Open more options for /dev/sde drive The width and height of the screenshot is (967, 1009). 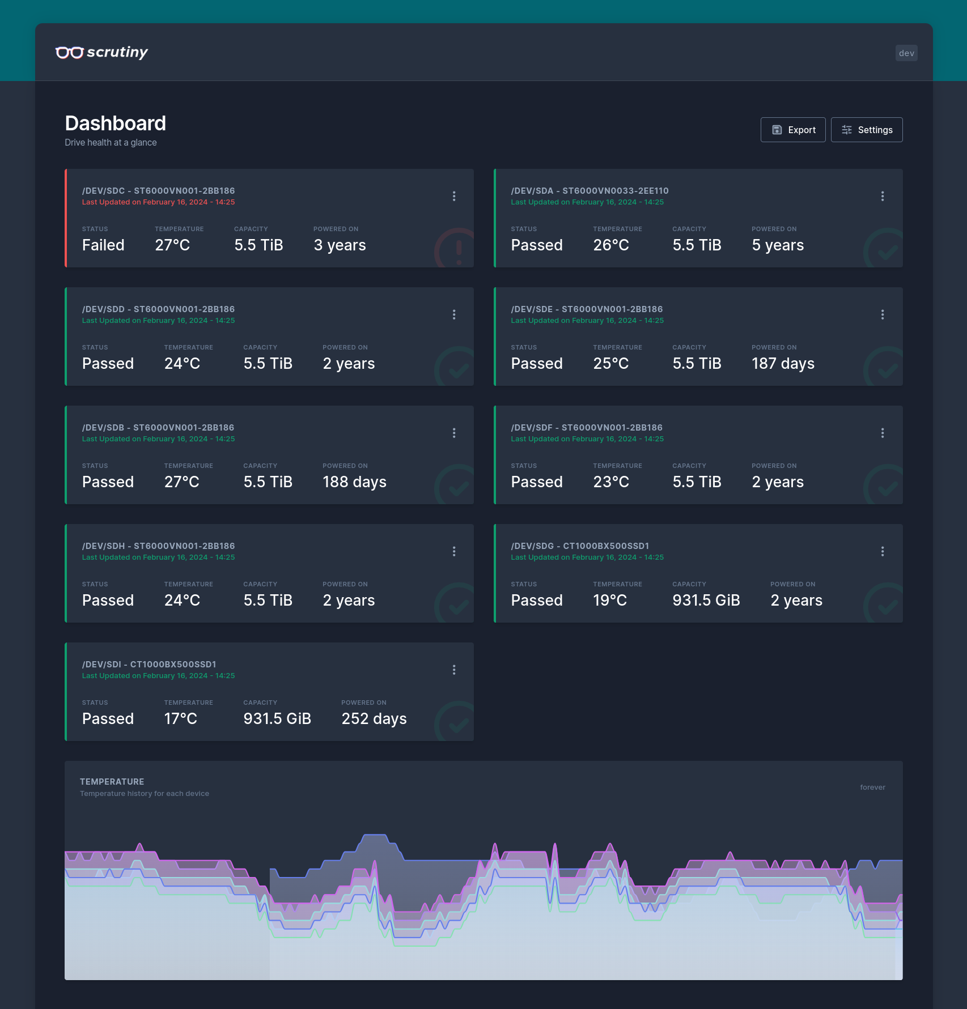click(x=882, y=314)
